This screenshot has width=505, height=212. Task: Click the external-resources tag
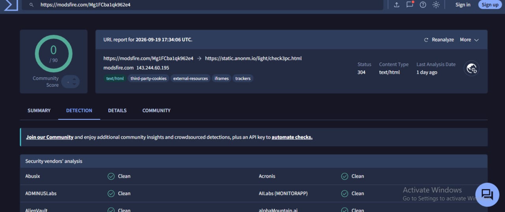click(x=191, y=78)
